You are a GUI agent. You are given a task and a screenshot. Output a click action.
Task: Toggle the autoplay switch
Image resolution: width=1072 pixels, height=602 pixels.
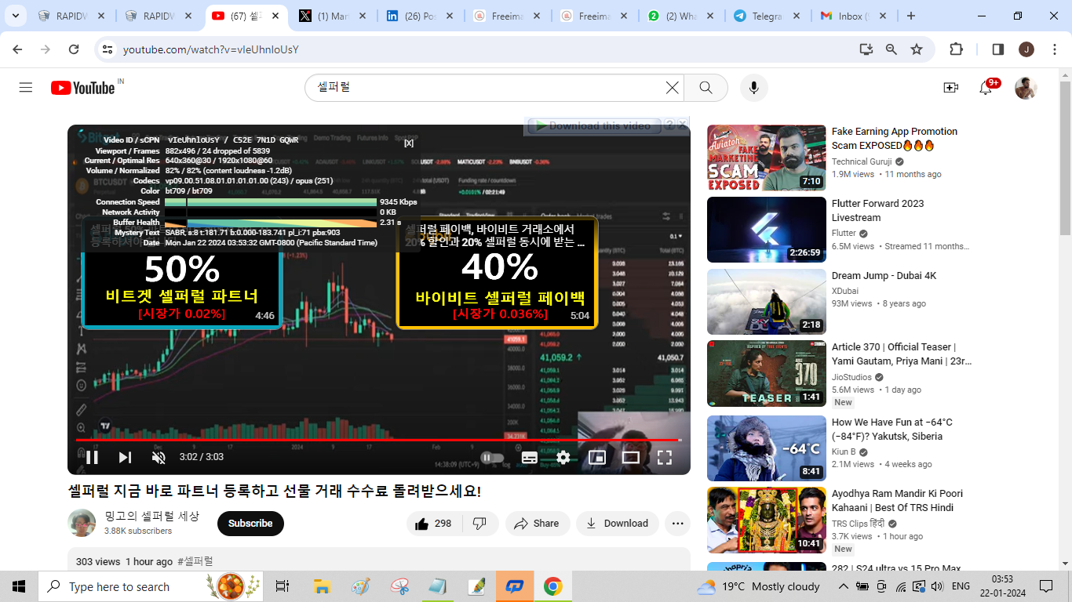492,457
